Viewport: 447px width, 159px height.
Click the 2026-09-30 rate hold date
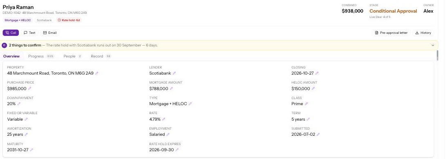coord(161,150)
